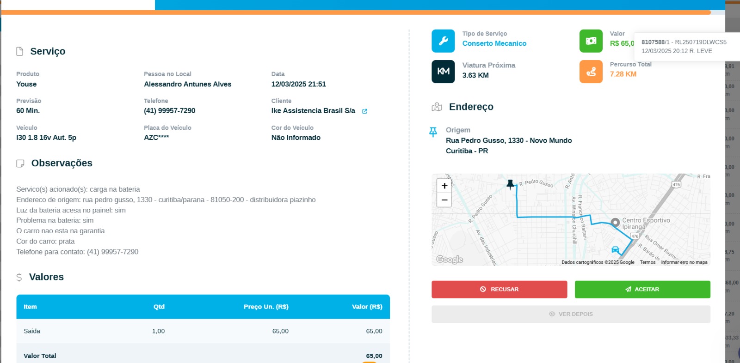
Task: Click the Google logo on map
Action: 450,260
